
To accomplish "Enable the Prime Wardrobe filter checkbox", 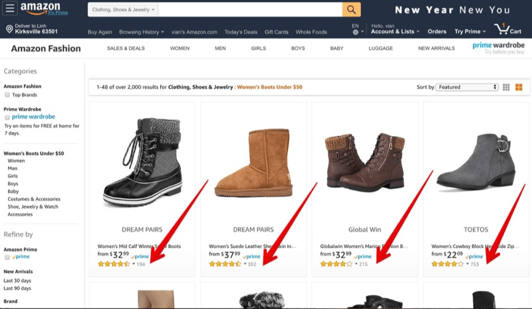I will 7,117.
